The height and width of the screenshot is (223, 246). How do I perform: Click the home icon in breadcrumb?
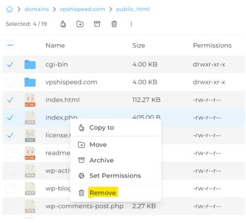tap(9, 9)
